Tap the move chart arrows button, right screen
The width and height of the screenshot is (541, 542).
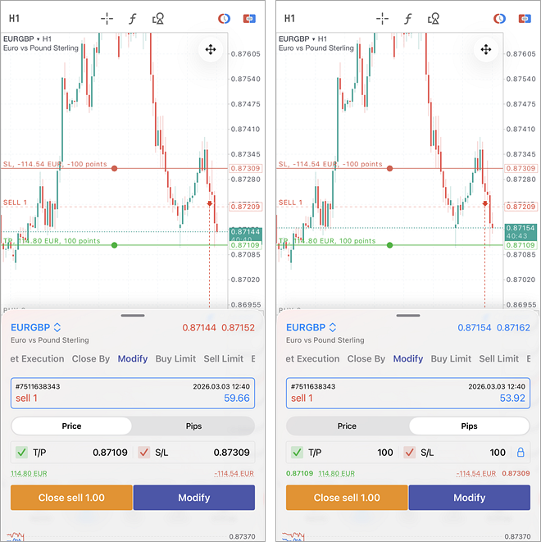pos(486,49)
